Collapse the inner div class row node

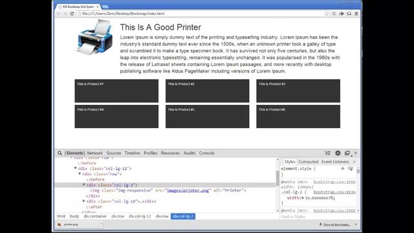pos(80,174)
